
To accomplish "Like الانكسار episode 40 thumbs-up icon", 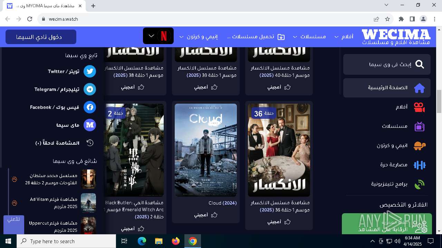I will click(288, 87).
